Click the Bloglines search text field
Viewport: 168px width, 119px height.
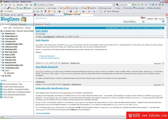[x=153, y=22]
